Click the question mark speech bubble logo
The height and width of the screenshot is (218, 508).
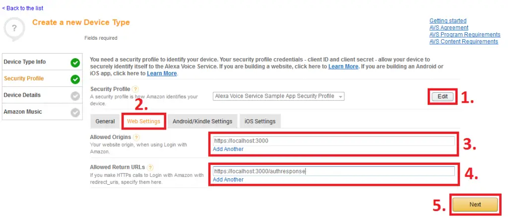click(14, 29)
